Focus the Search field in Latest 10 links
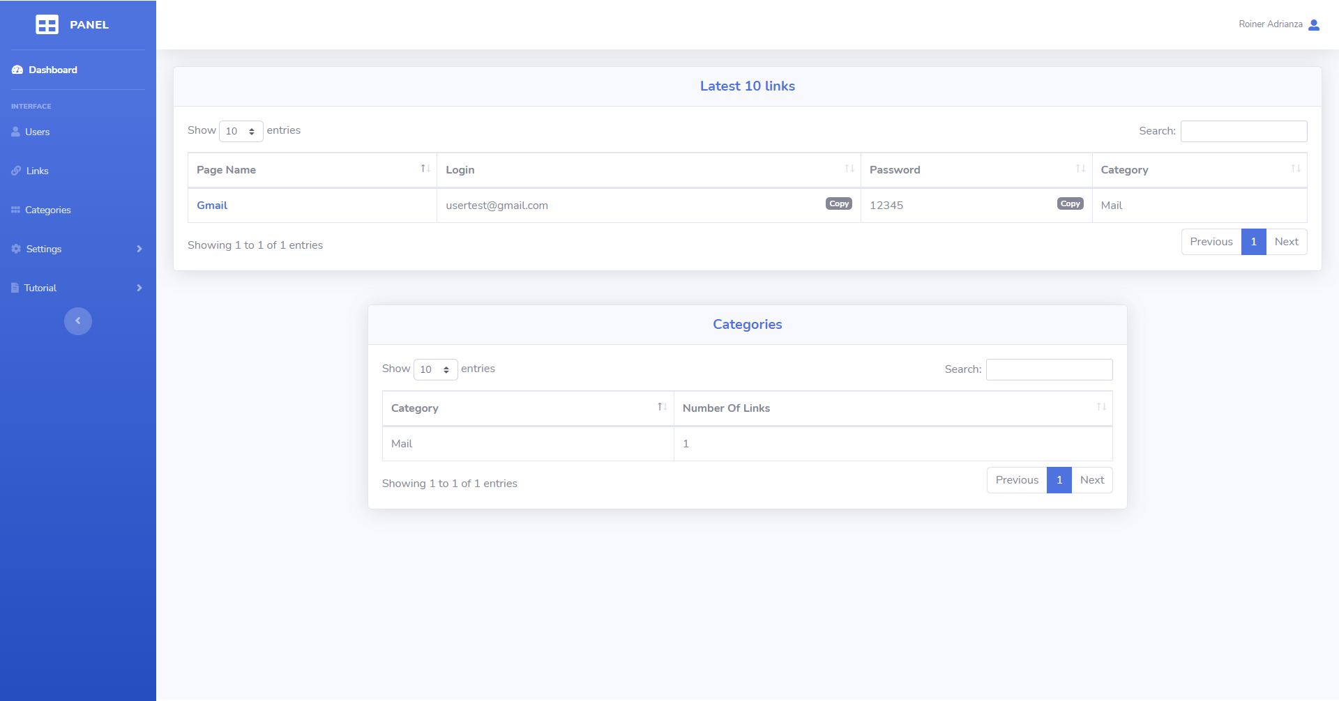This screenshot has height=701, width=1339. click(x=1243, y=131)
